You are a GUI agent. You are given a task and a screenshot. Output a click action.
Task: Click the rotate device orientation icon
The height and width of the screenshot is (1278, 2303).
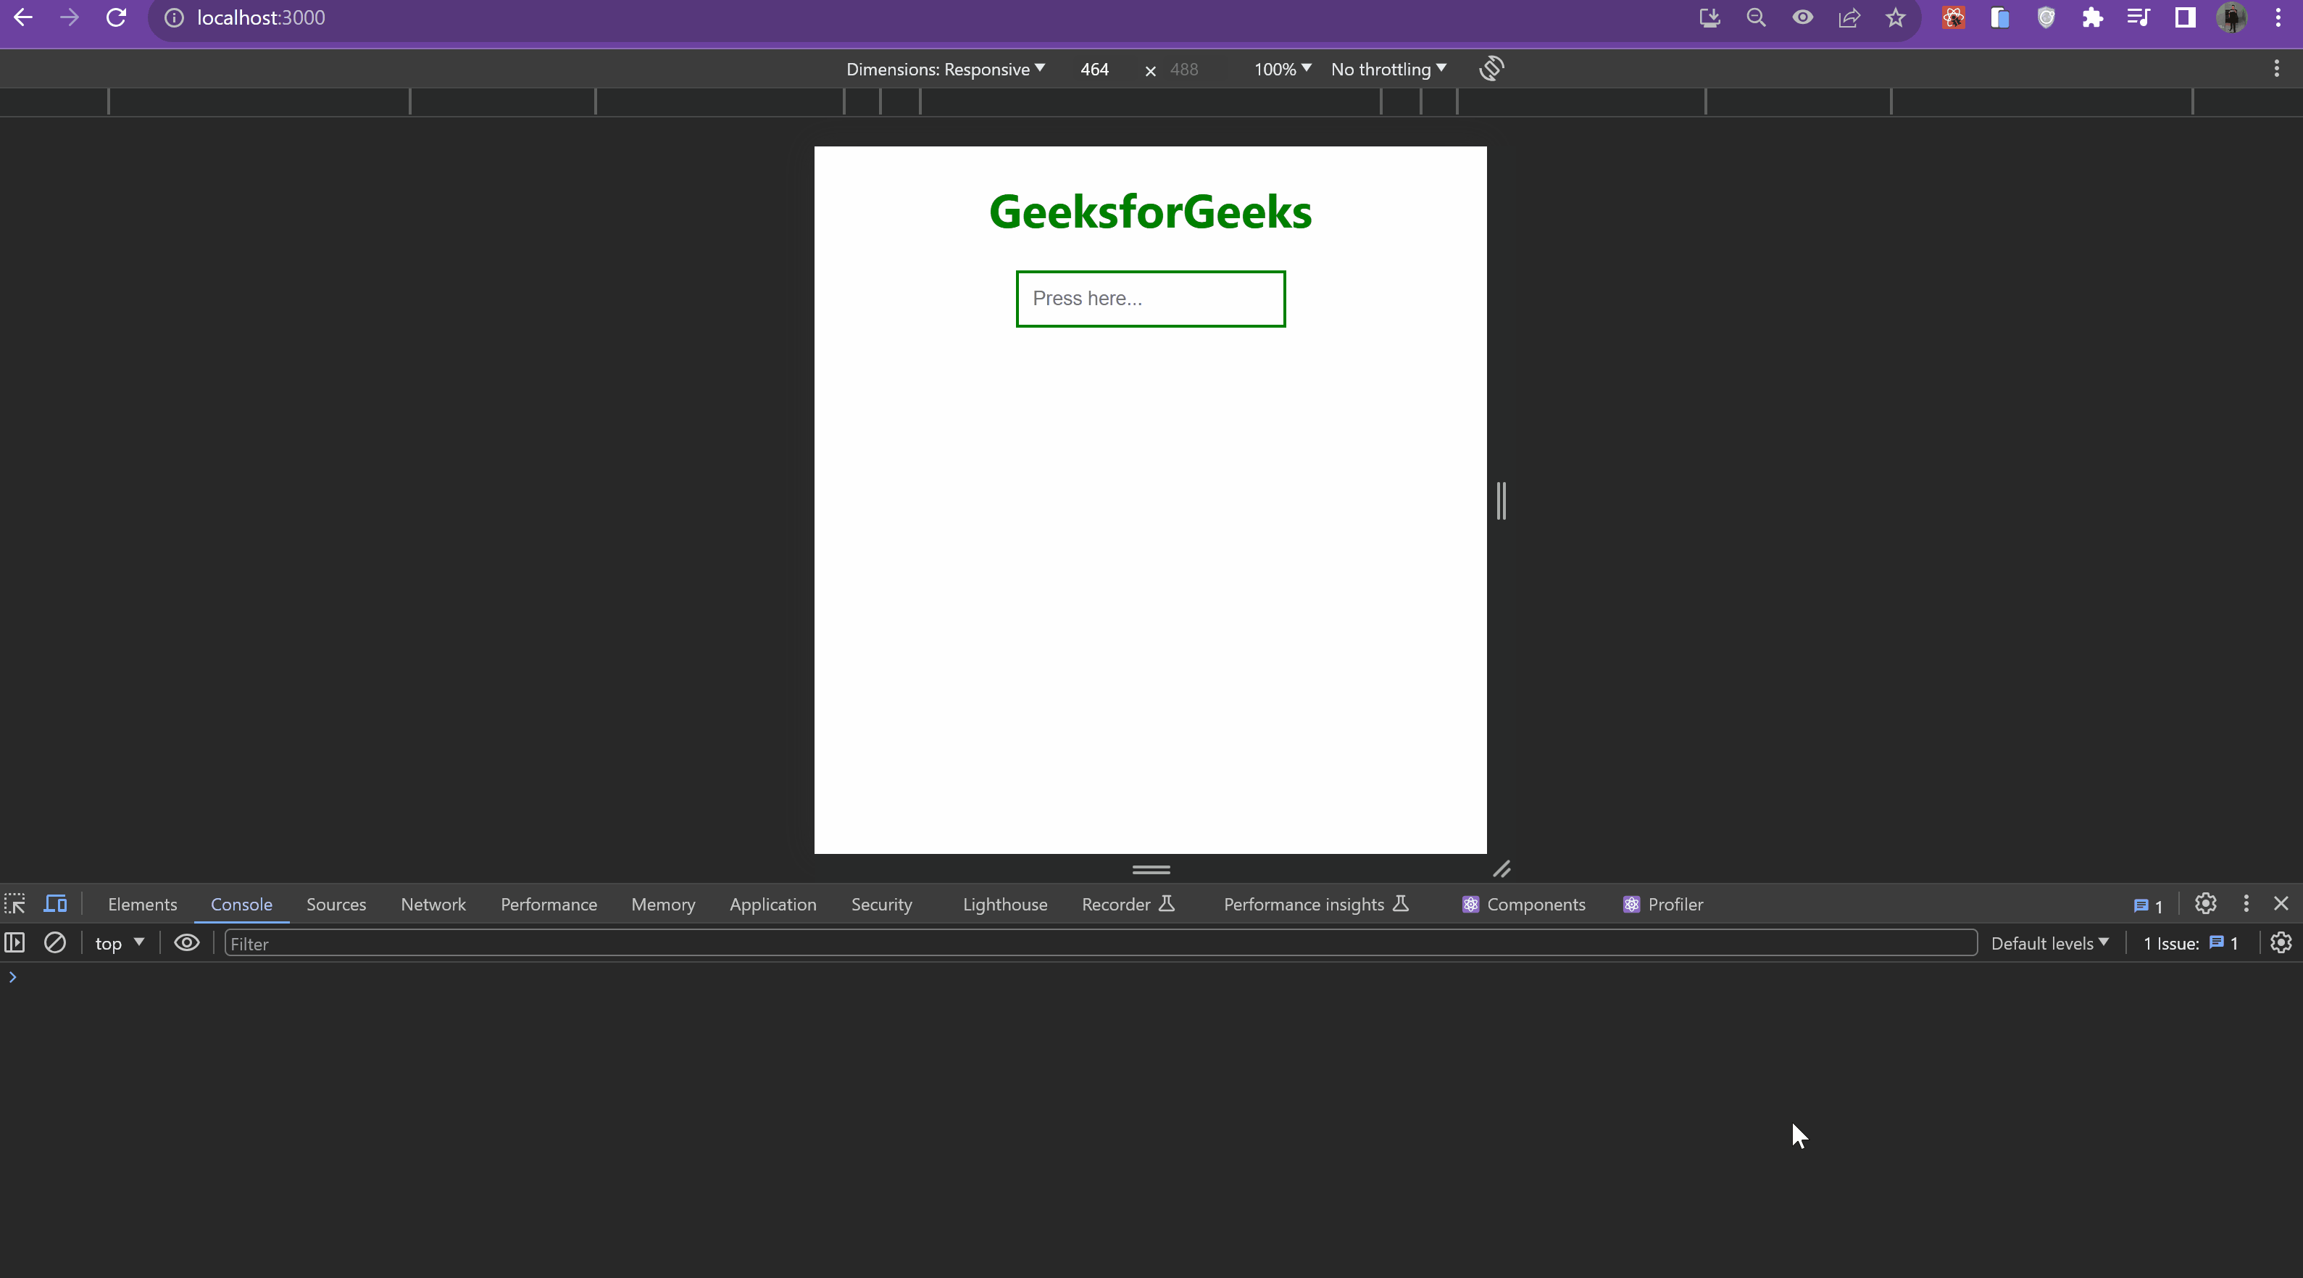(x=1491, y=69)
